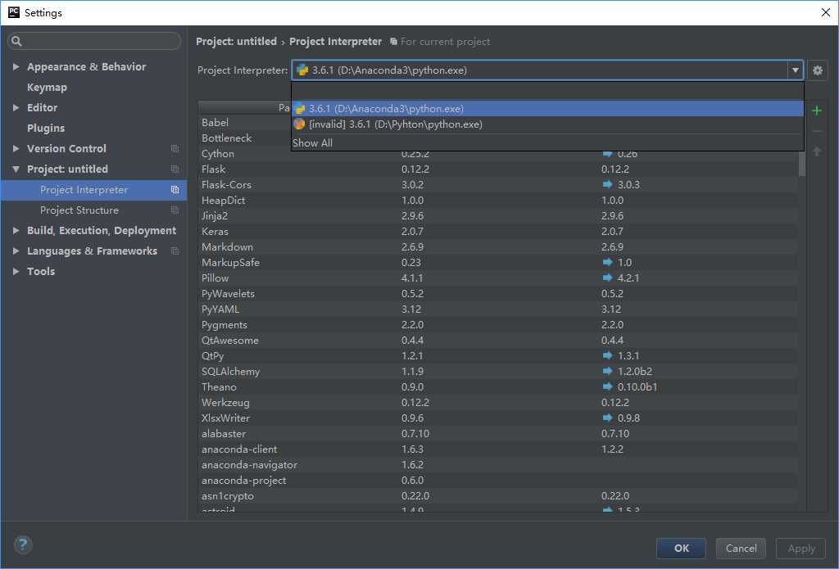Expand the Tools section

16,271
